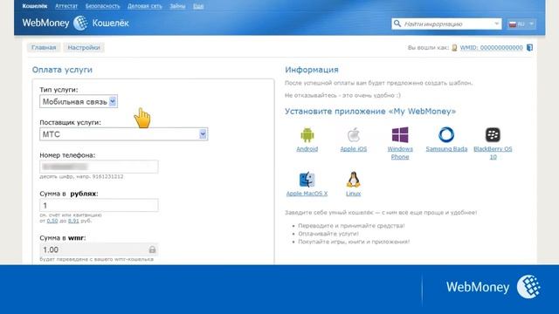
Task: Switch to the Настройки tab
Action: pyautogui.click(x=84, y=47)
